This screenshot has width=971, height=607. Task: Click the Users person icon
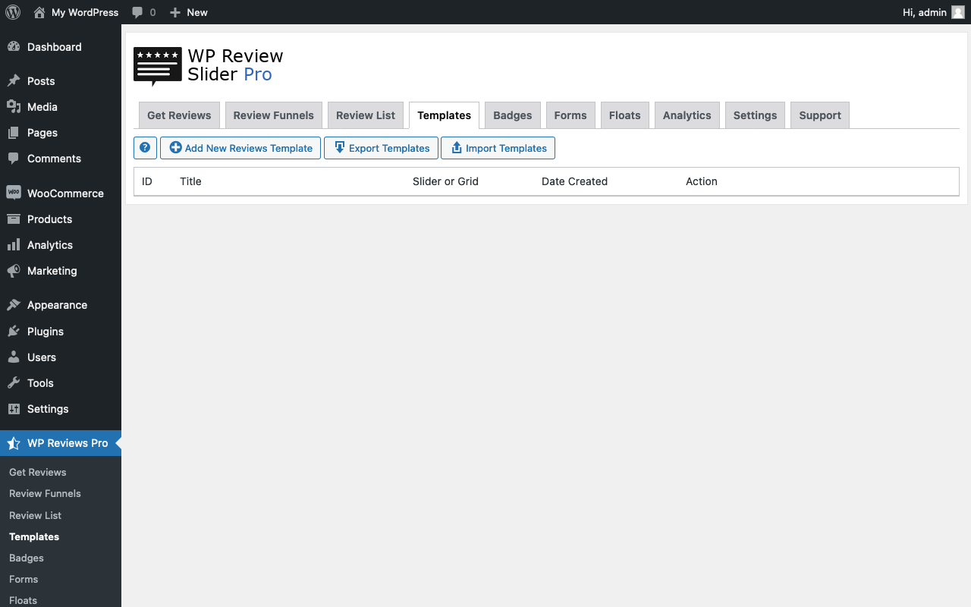[14, 357]
